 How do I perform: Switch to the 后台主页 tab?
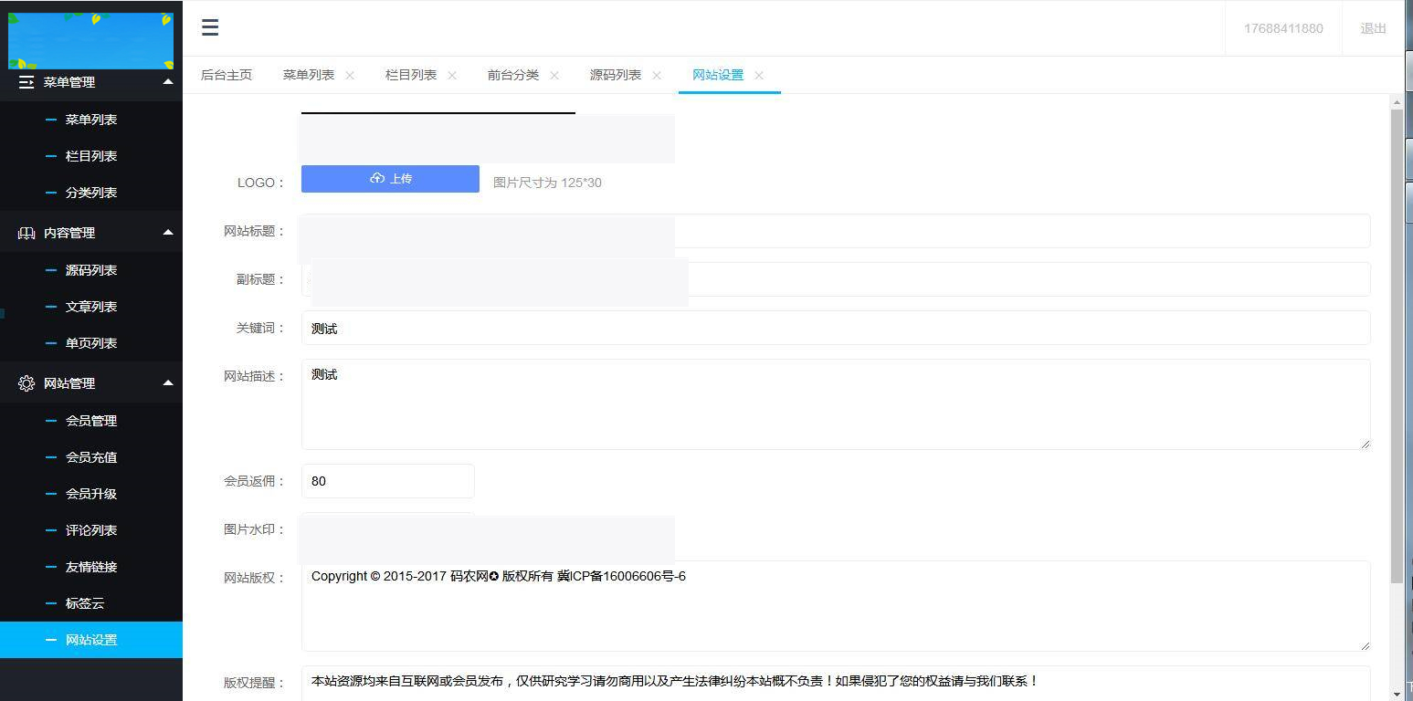pos(226,74)
